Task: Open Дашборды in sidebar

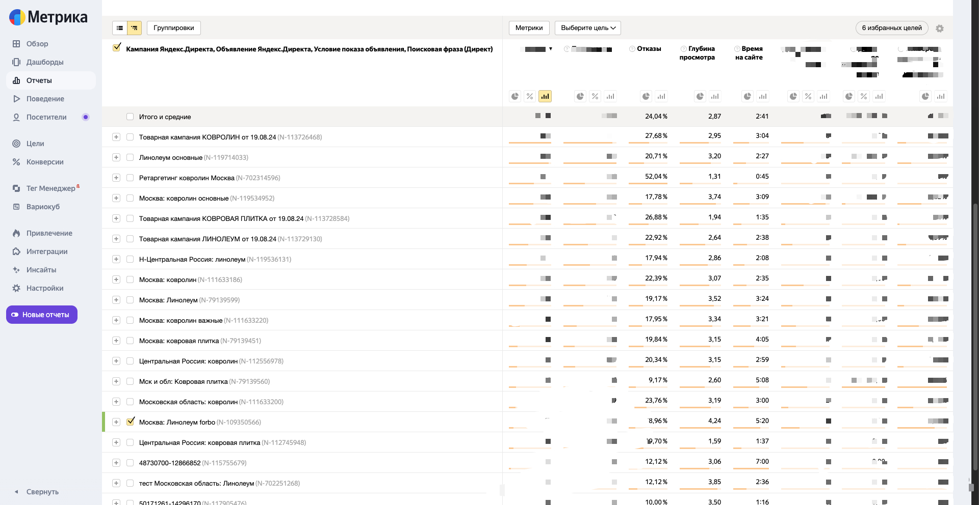Action: 45,62
